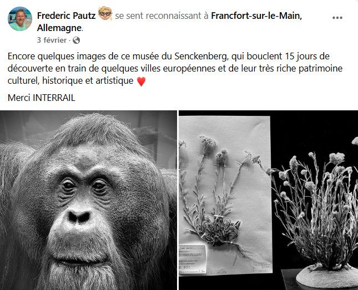Click Frederic Pautz's profile picture
358x290 pixels.
click(20, 19)
